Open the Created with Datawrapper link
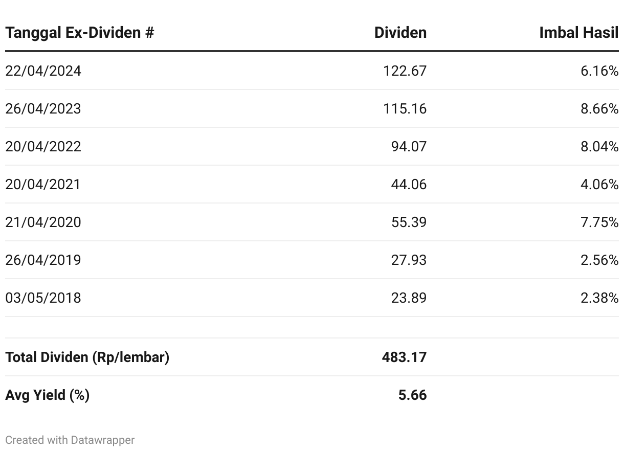The width and height of the screenshot is (624, 452). tap(70, 440)
